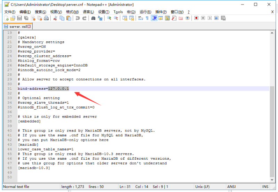Click the scrollbar down arrow
This screenshot has height=192, width=278.
tap(272, 179)
